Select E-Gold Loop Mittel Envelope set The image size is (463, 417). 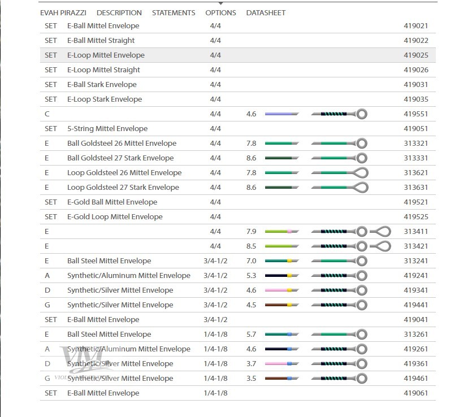(x=237, y=217)
